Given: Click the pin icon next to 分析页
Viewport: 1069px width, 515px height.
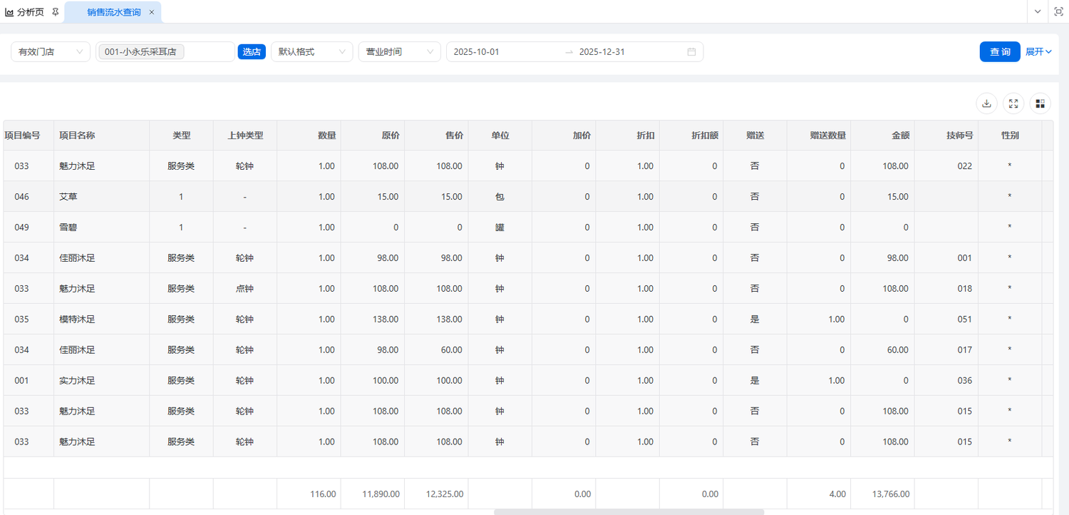Looking at the screenshot, I should [56, 12].
